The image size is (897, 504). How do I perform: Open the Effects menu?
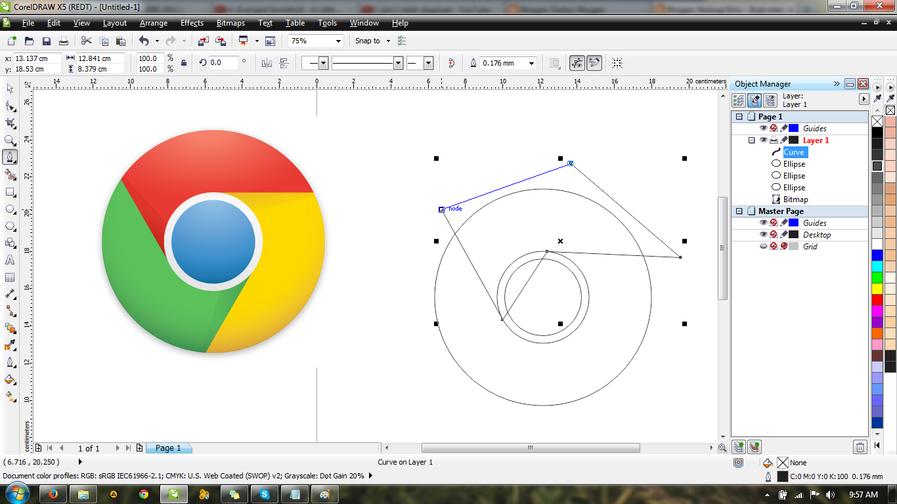click(192, 22)
